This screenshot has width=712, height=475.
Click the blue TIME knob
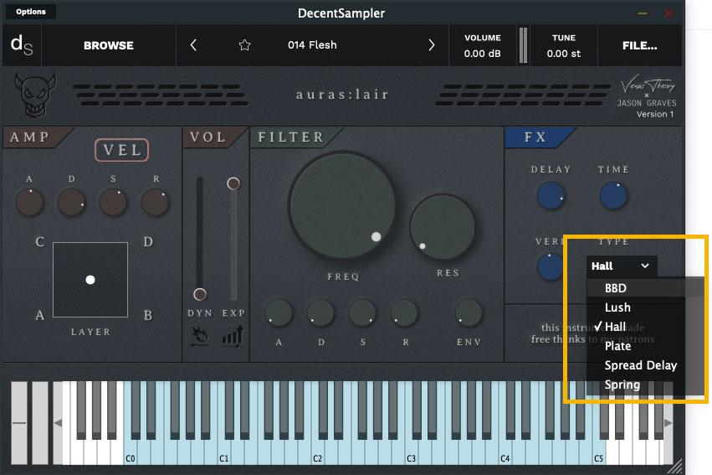point(613,195)
